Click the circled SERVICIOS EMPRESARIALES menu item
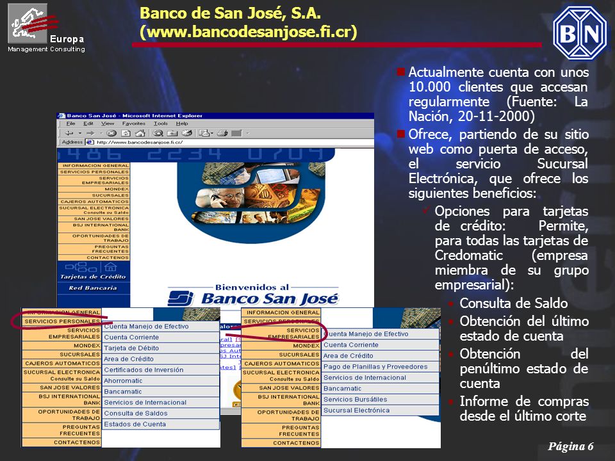Image resolution: width=615 pixels, height=461 pixels. (x=281, y=334)
